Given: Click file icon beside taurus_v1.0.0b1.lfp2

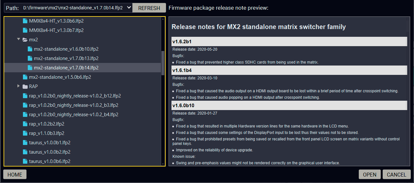Looking at the screenshot, I should 25,143.
